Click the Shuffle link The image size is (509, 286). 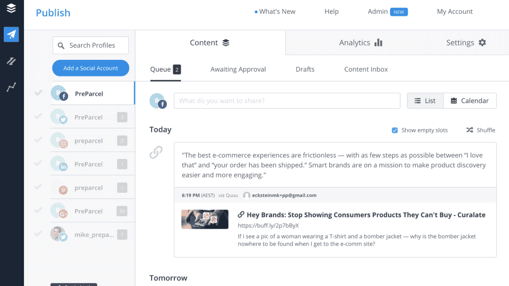click(481, 130)
